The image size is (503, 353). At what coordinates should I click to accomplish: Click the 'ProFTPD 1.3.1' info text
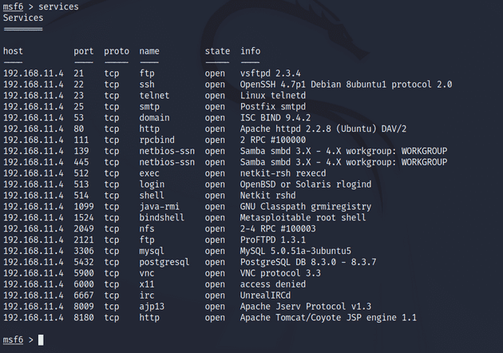coord(273,240)
